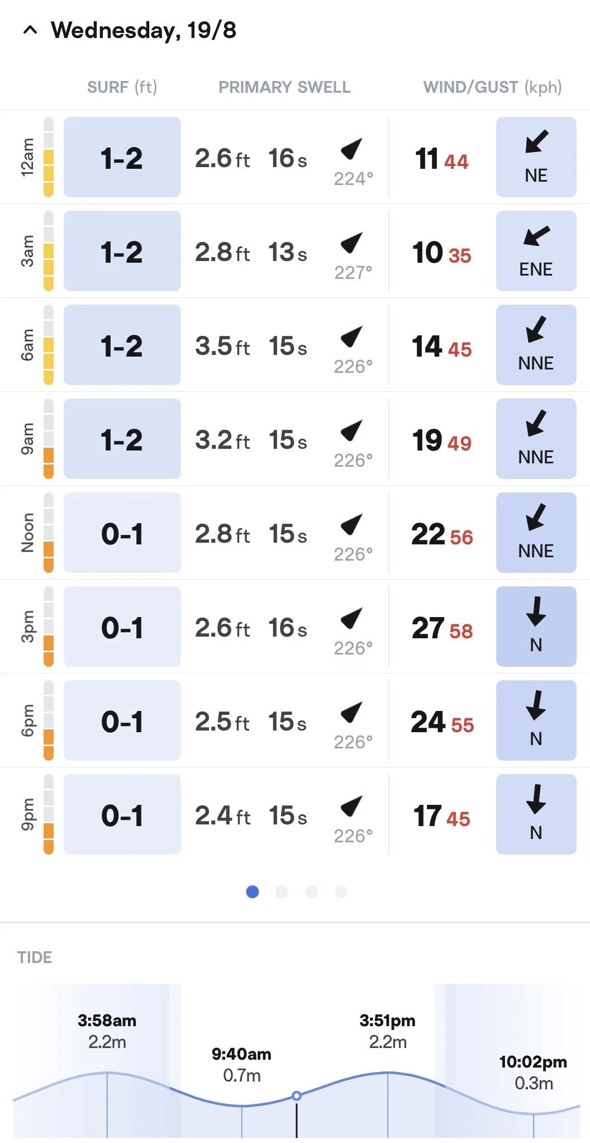The width and height of the screenshot is (590, 1143).
Task: Tap the 1-2 surf height at 12am
Action: click(122, 157)
